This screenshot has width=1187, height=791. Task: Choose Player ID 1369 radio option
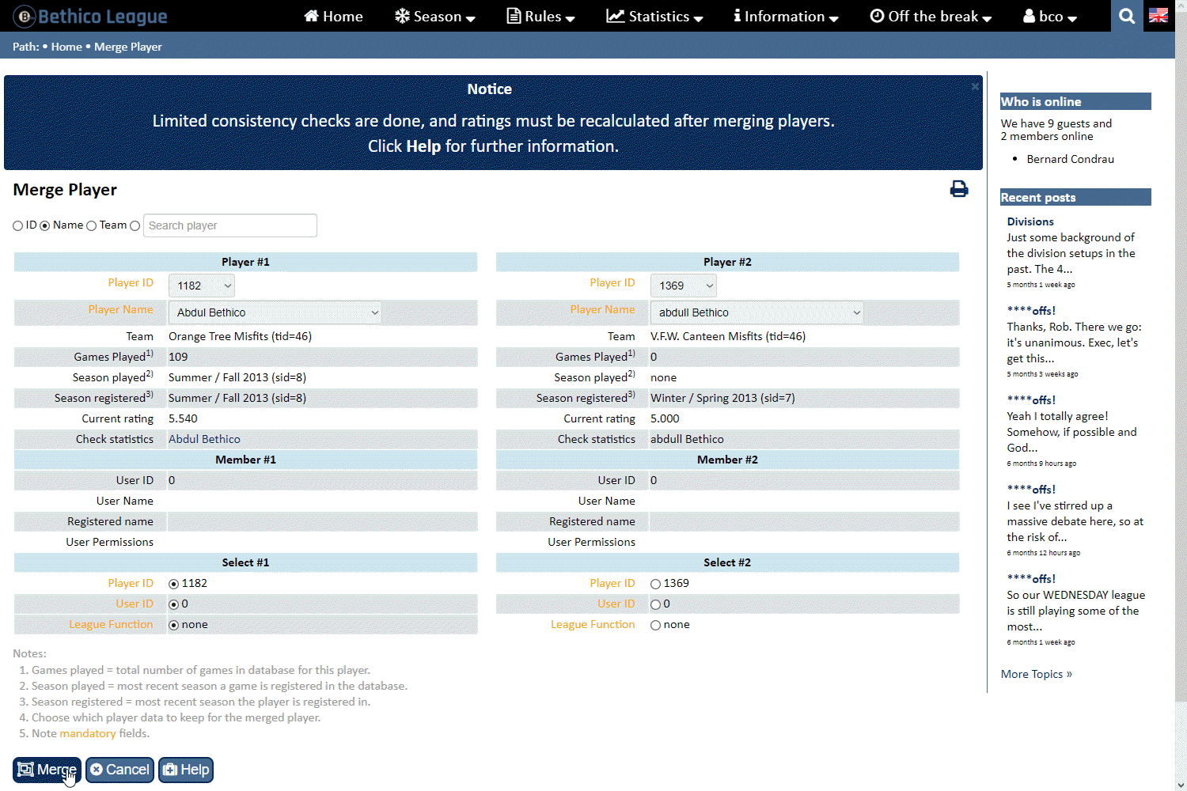[655, 584]
